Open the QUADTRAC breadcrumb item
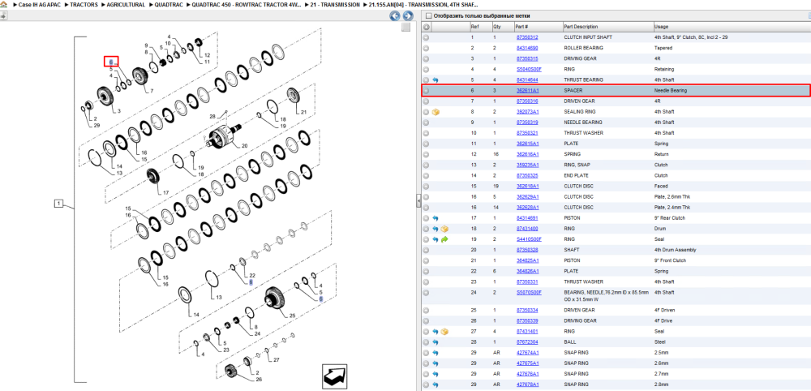 point(169,5)
